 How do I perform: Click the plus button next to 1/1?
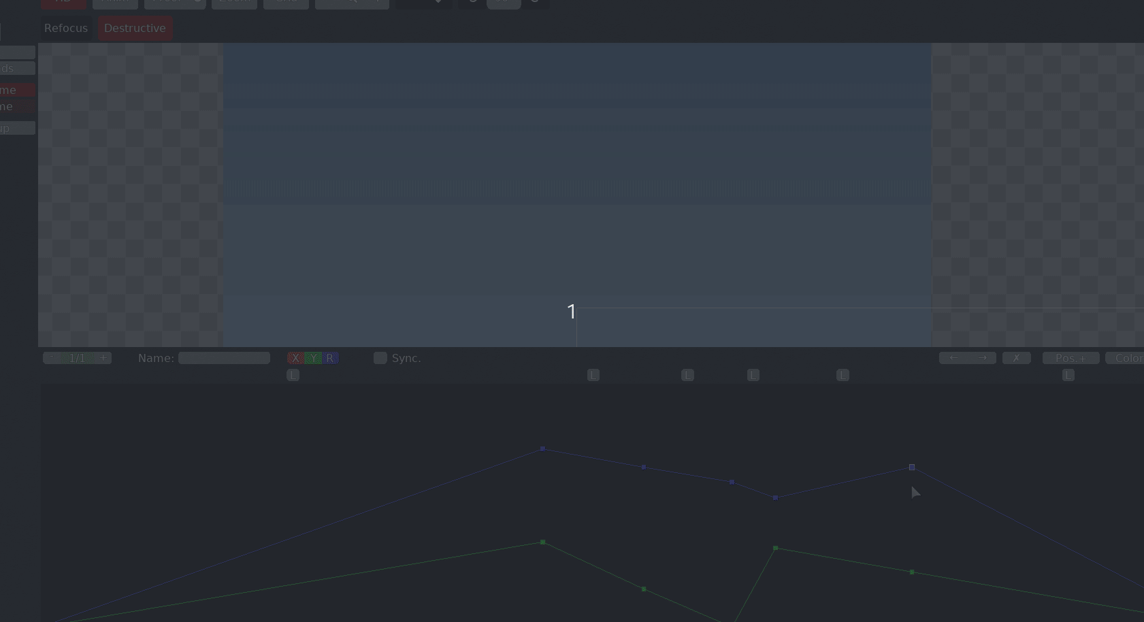tap(103, 358)
